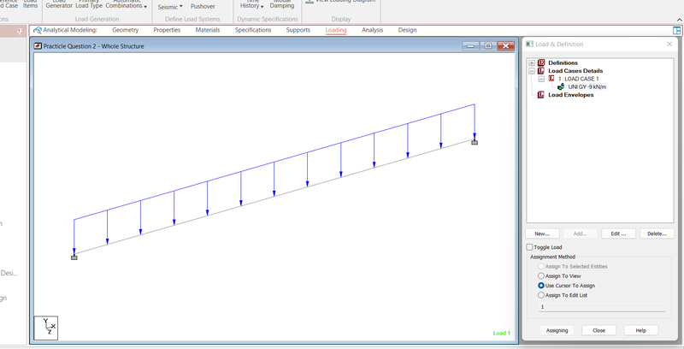684x349 pixels.
Task: Click the Close button in load panel
Action: click(599, 330)
